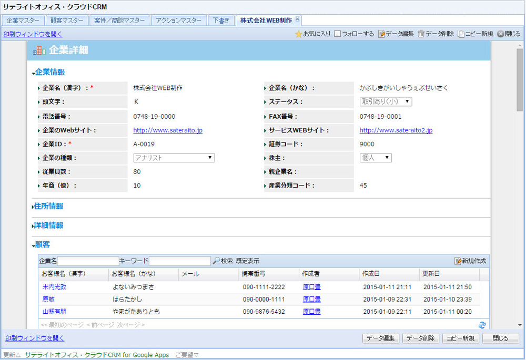The image size is (526, 360).
Task: Open the 企業の種類 dropdown
Action: [174, 158]
